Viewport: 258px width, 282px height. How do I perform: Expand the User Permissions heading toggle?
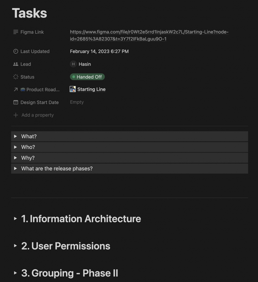click(15, 246)
